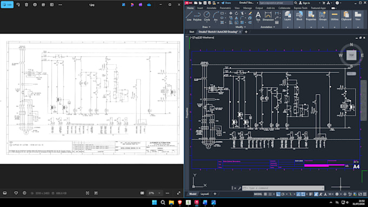368x207 pixels.
Task: Open the Windows Start menu on taskbar
Action: [x=154, y=202]
